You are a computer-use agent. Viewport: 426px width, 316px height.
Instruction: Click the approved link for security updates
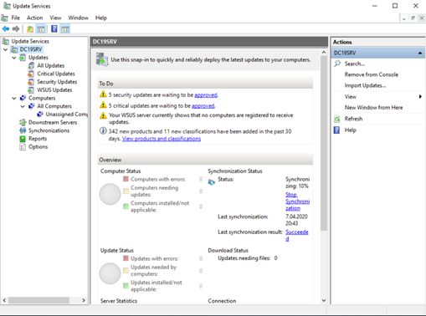[206, 95]
